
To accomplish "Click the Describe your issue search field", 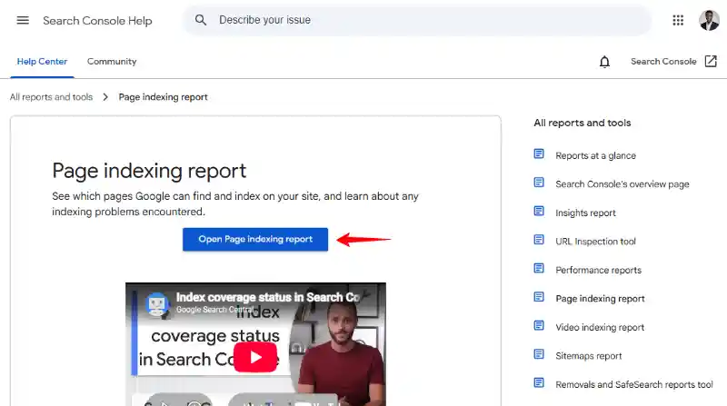I will coord(417,20).
